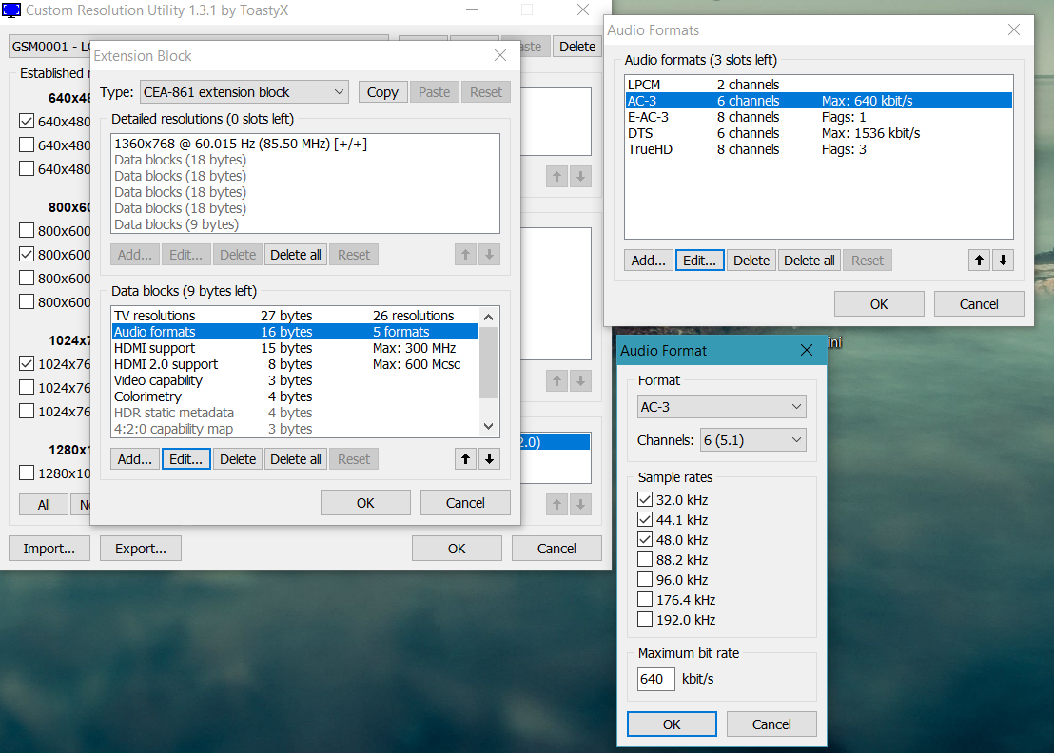Copy the extension block
Image resolution: width=1054 pixels, height=753 pixels.
(383, 92)
